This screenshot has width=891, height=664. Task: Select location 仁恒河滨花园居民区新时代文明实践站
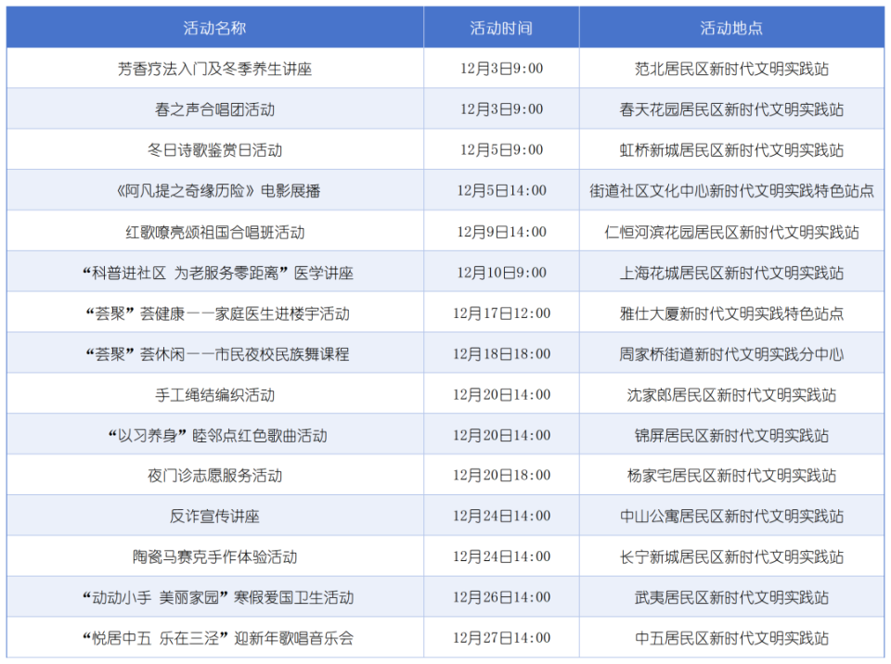point(731,232)
